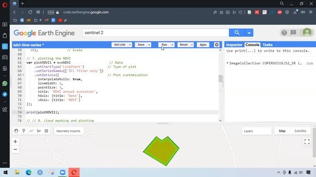Add page to bookmarks heart icon

click(x=240, y=12)
